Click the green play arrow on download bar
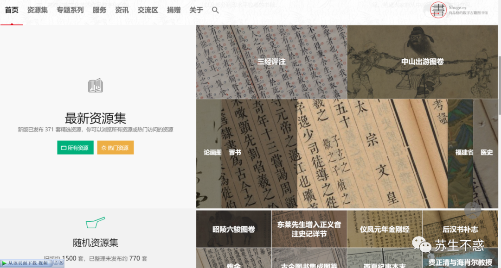 [4, 263]
